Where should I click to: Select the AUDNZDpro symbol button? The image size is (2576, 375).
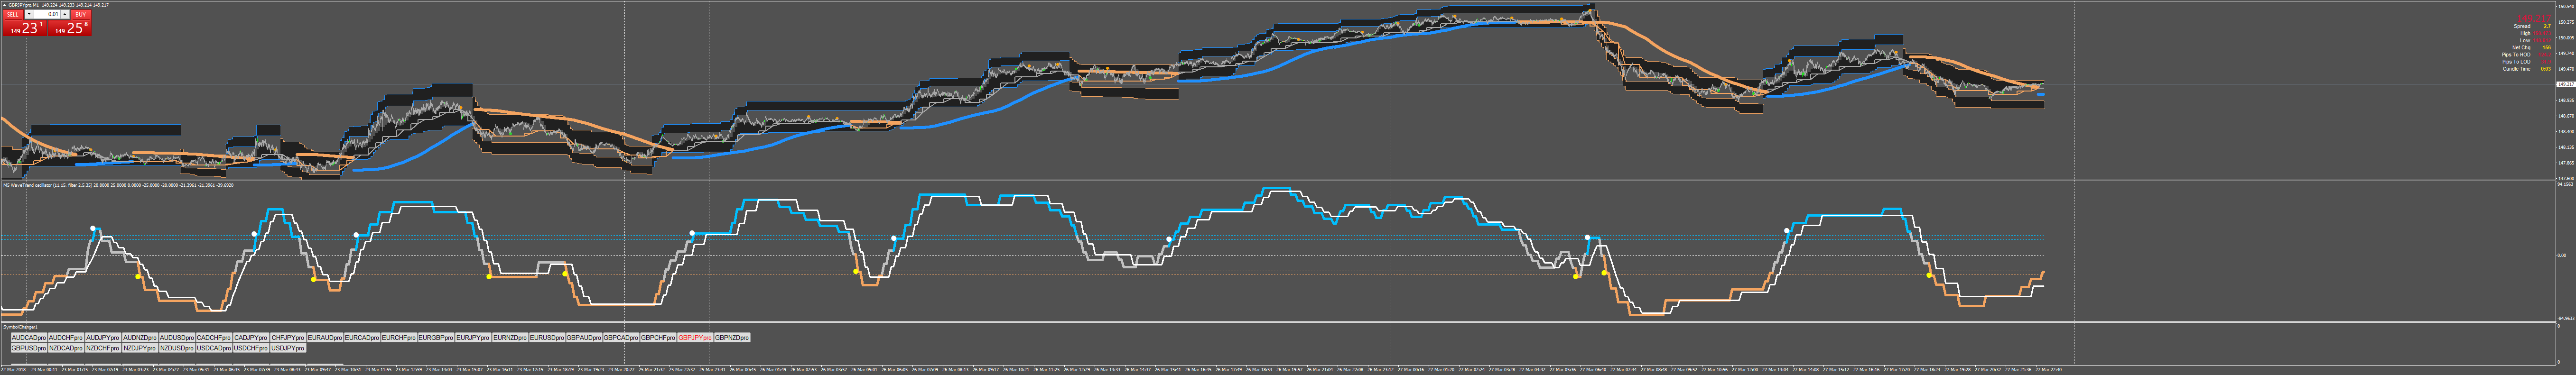click(140, 338)
